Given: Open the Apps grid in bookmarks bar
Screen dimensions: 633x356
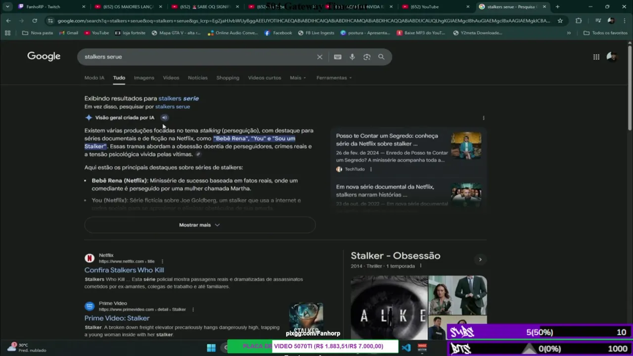Looking at the screenshot, I should tap(7, 33).
